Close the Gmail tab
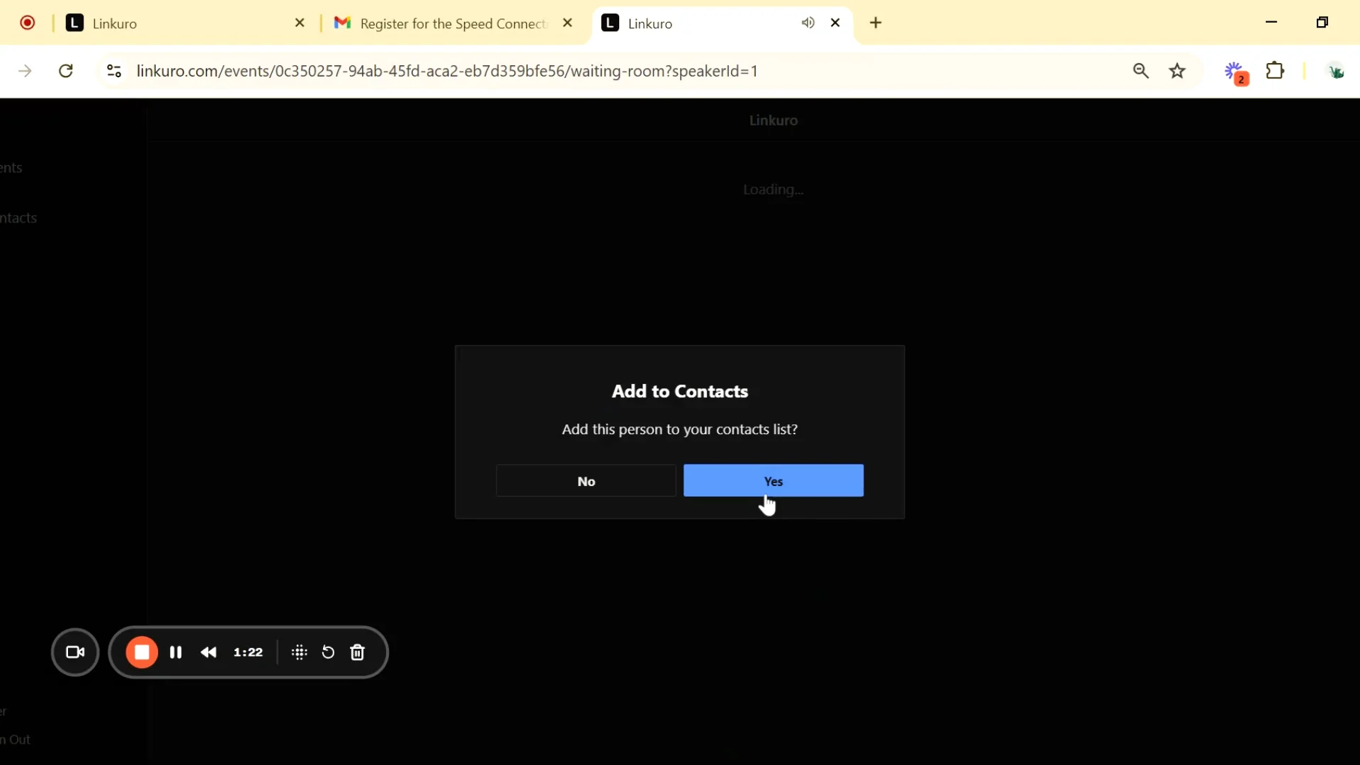The image size is (1360, 765). click(567, 23)
